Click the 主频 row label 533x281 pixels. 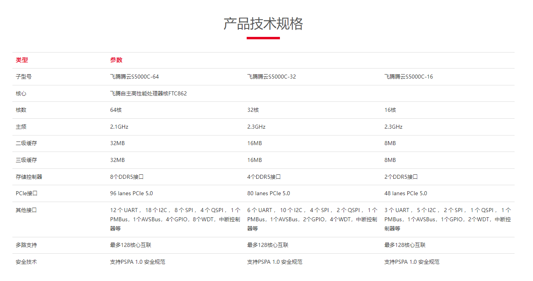pos(21,127)
